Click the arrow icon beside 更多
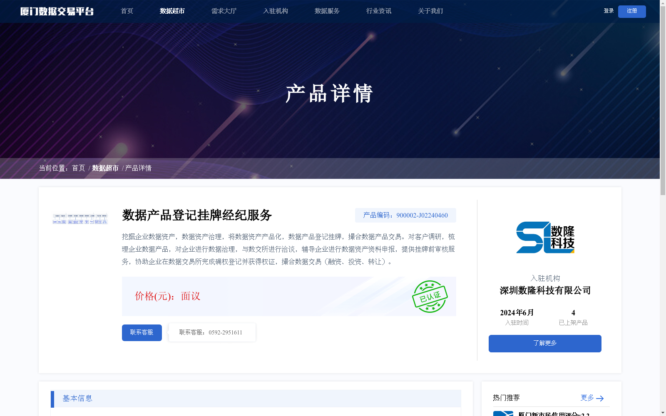The image size is (666, 416). pos(600,399)
